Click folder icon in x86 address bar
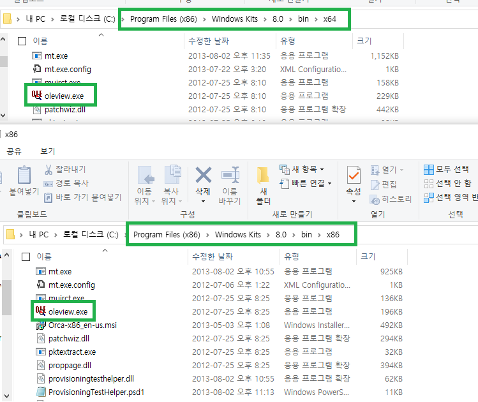478x402 pixels. tap(11, 234)
